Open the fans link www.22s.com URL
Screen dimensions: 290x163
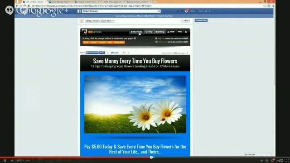tap(178, 42)
